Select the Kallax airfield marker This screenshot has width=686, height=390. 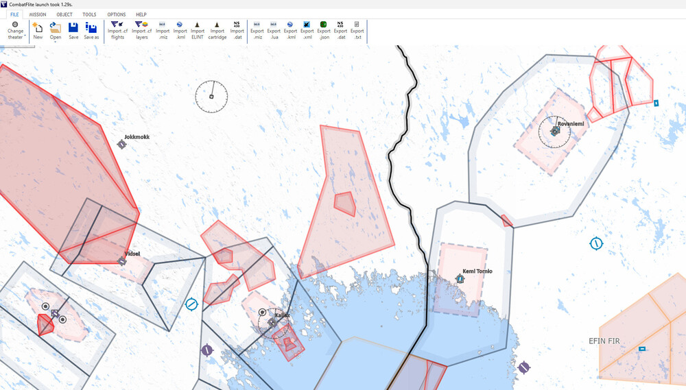pyautogui.click(x=272, y=323)
